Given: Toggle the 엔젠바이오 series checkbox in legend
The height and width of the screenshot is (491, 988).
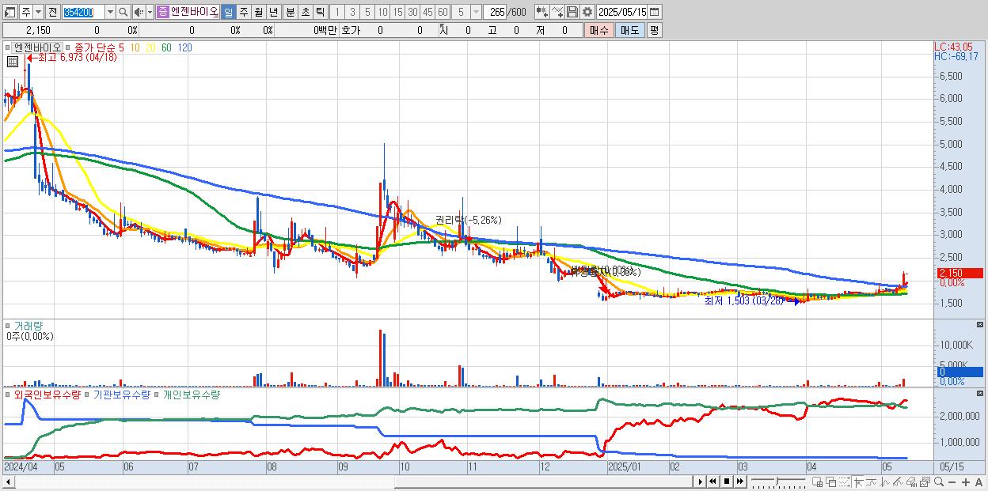Looking at the screenshot, I should point(9,47).
